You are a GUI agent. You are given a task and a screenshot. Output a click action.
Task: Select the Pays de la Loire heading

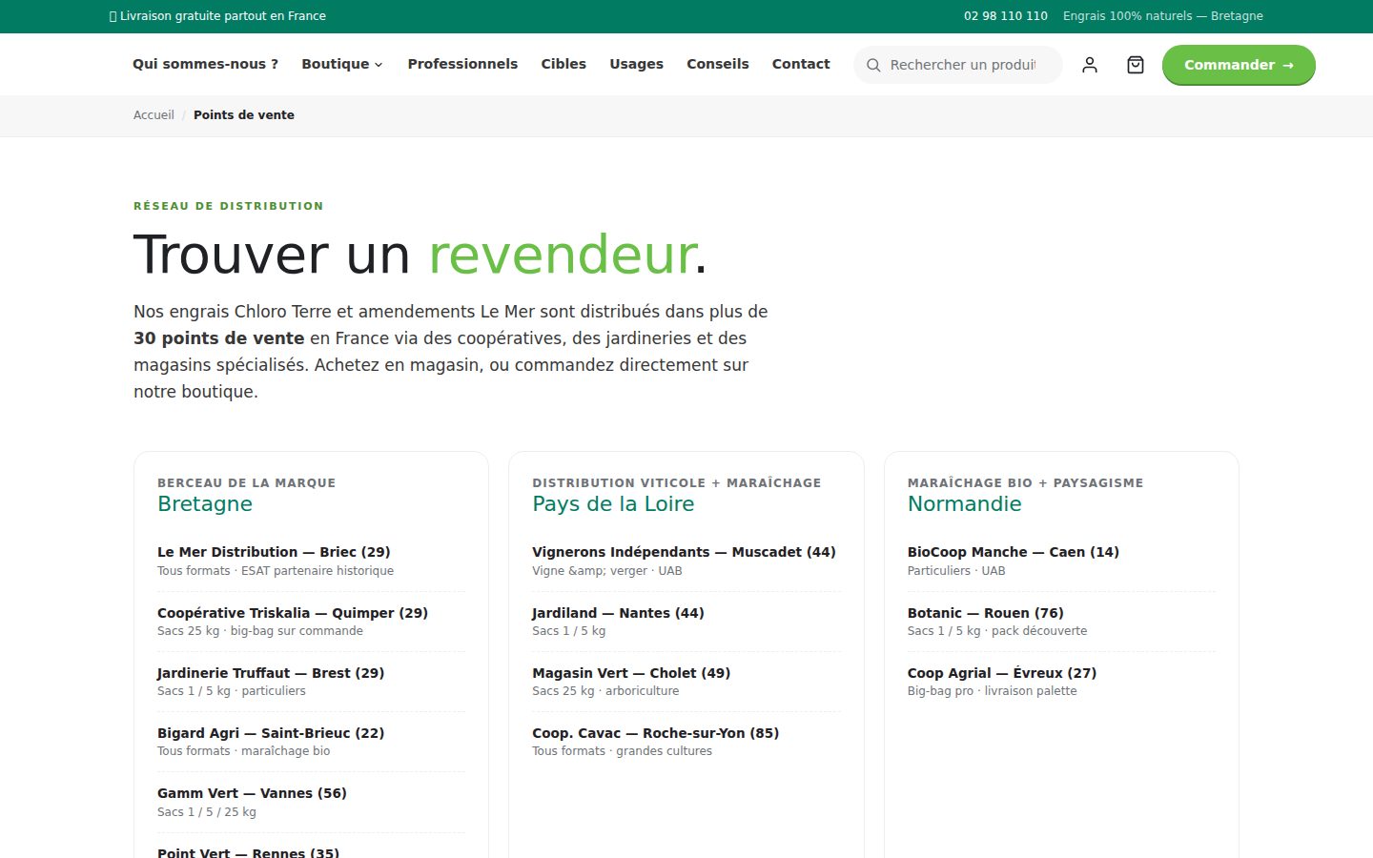pyautogui.click(x=613, y=504)
